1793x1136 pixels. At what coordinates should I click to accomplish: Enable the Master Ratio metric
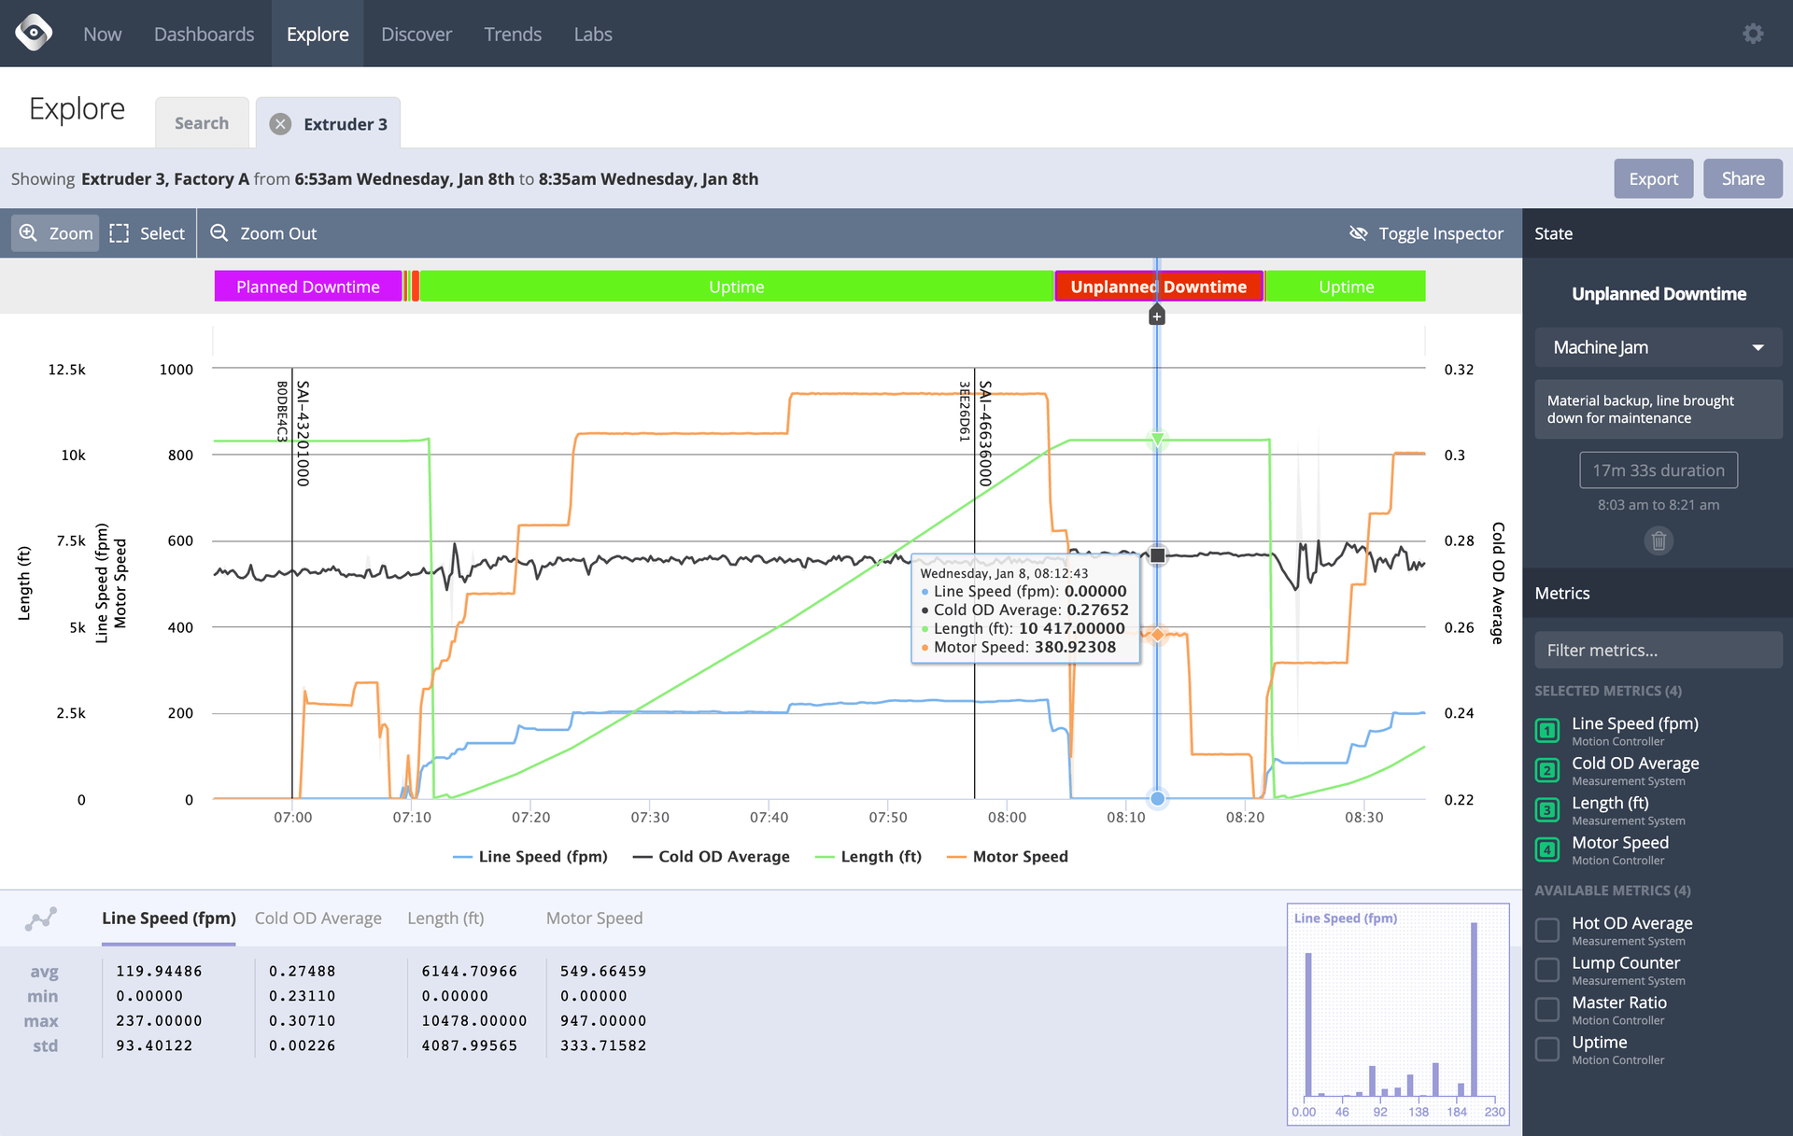[x=1547, y=1010]
